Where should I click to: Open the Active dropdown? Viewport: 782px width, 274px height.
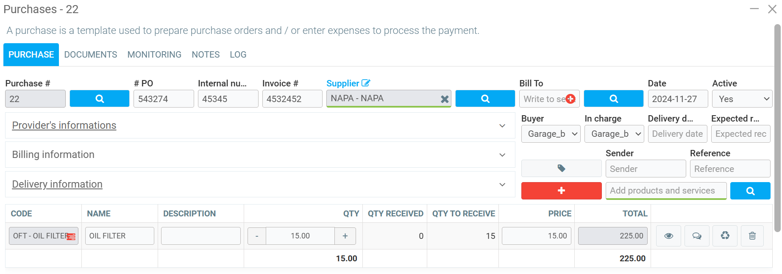[x=742, y=99]
